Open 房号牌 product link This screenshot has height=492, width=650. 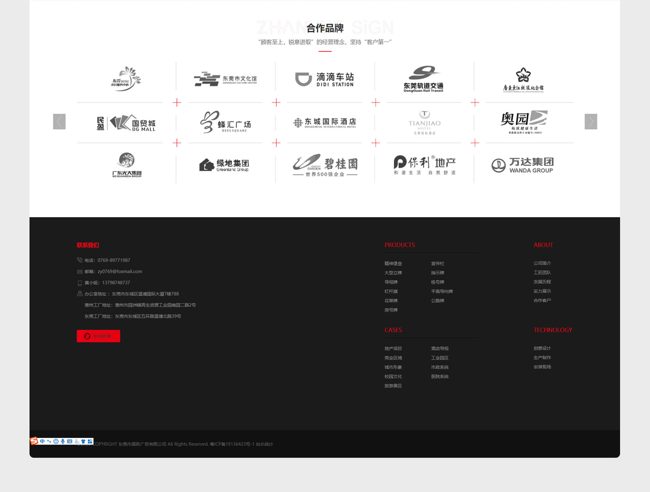[391, 310]
